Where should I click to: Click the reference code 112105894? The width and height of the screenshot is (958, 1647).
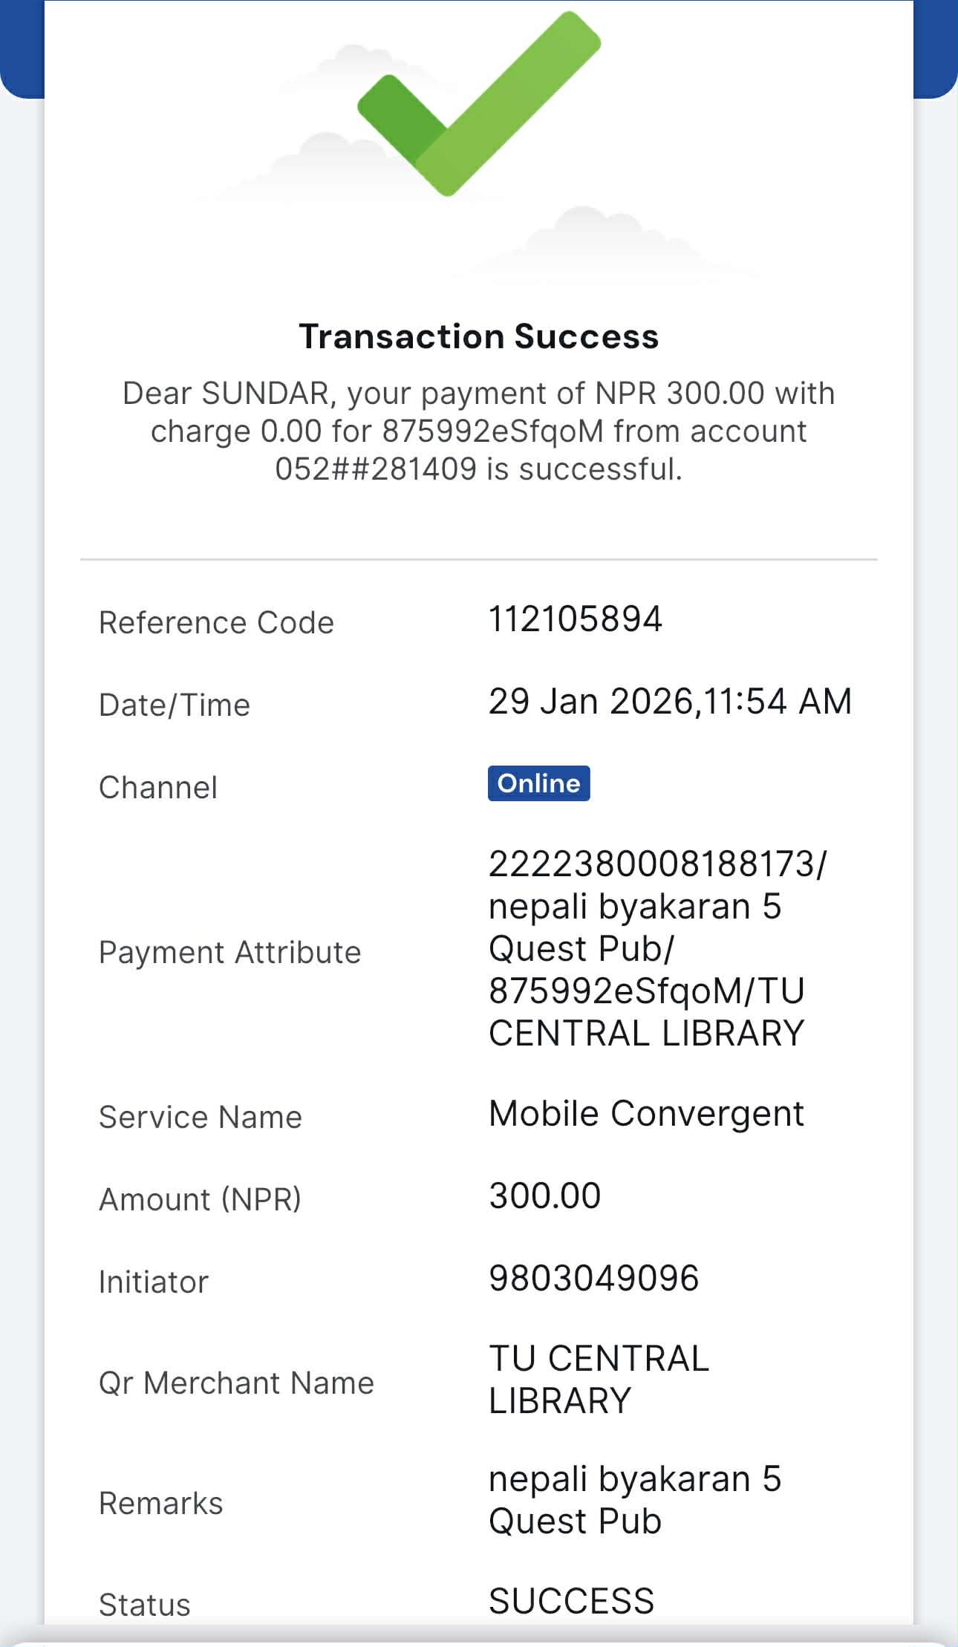pos(575,619)
